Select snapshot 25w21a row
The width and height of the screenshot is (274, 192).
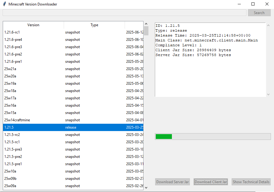point(73,69)
